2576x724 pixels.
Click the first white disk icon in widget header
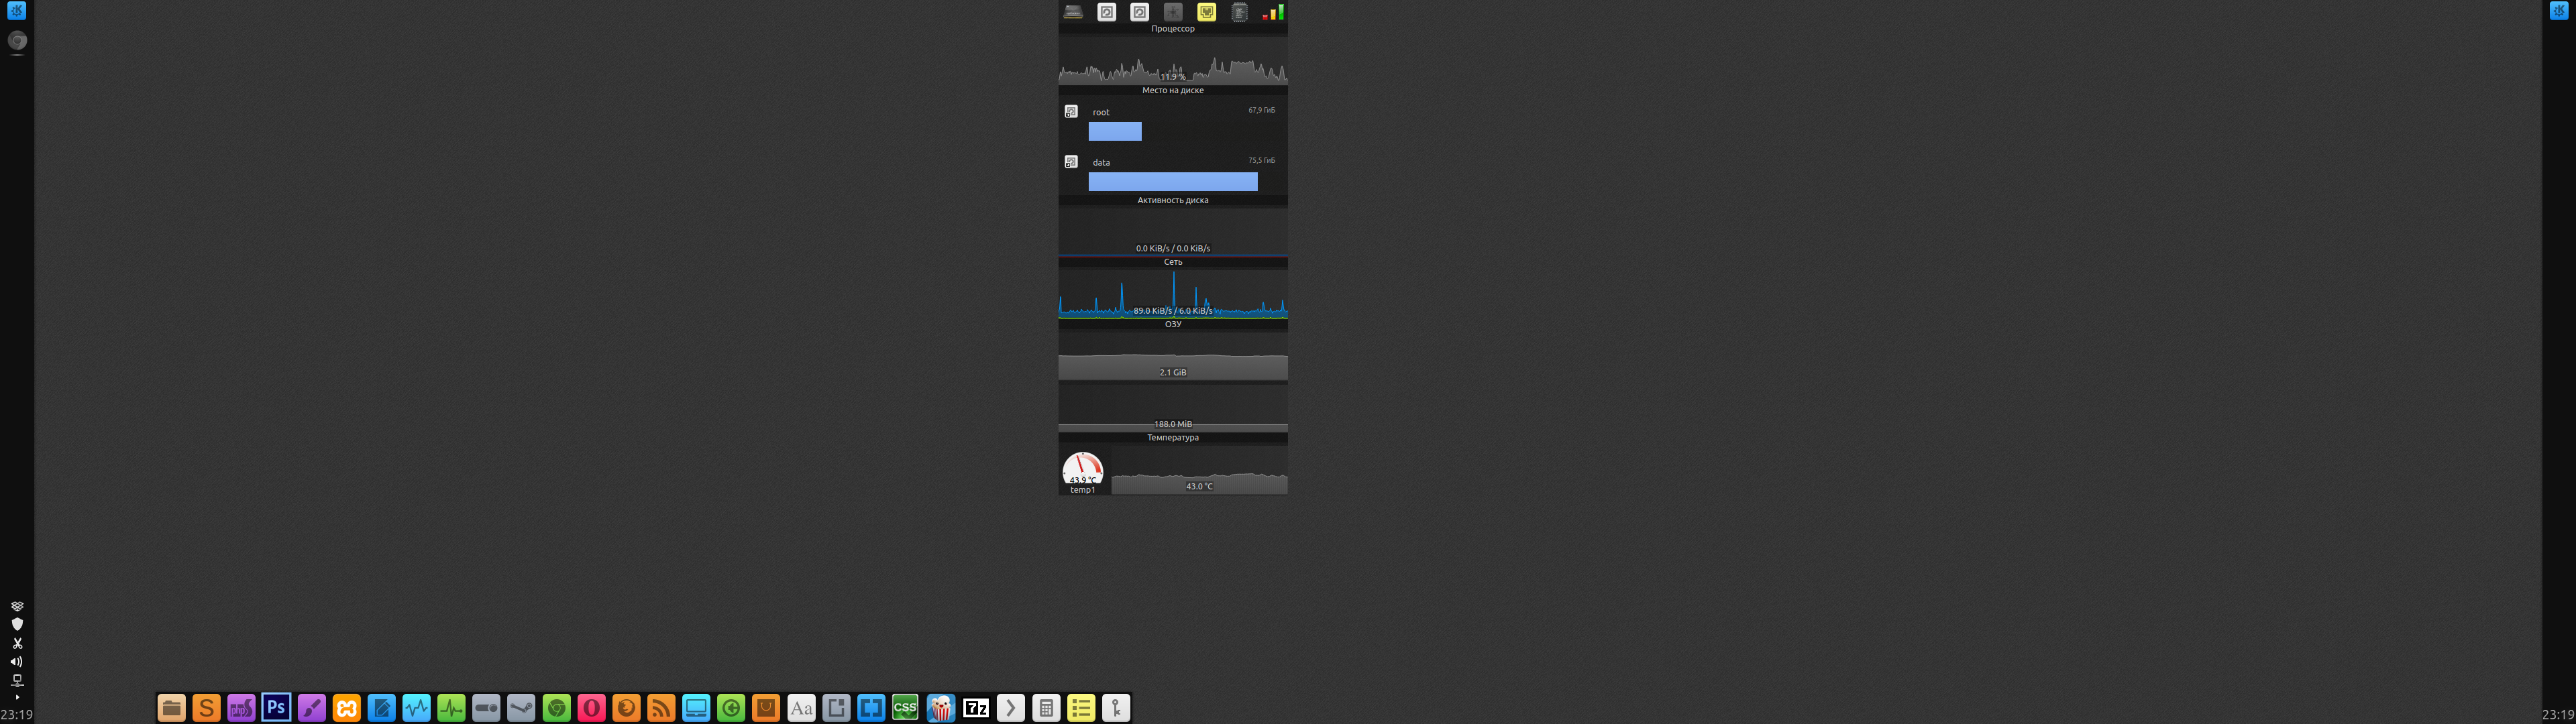coord(1107,12)
